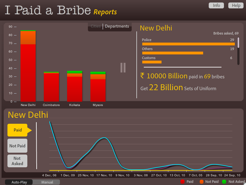Click the pause icon beside the chart
Image resolution: width=246 pixels, height=185 pixels.
123,68
